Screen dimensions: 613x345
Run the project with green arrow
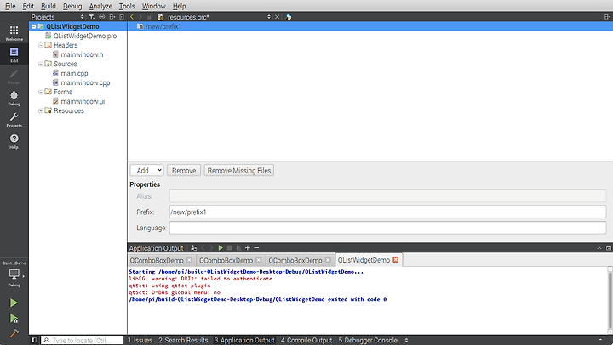pyautogui.click(x=14, y=303)
